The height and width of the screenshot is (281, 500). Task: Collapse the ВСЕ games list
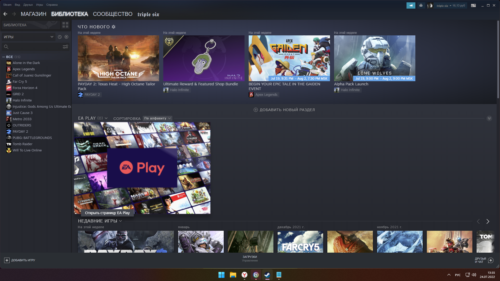click(4, 57)
